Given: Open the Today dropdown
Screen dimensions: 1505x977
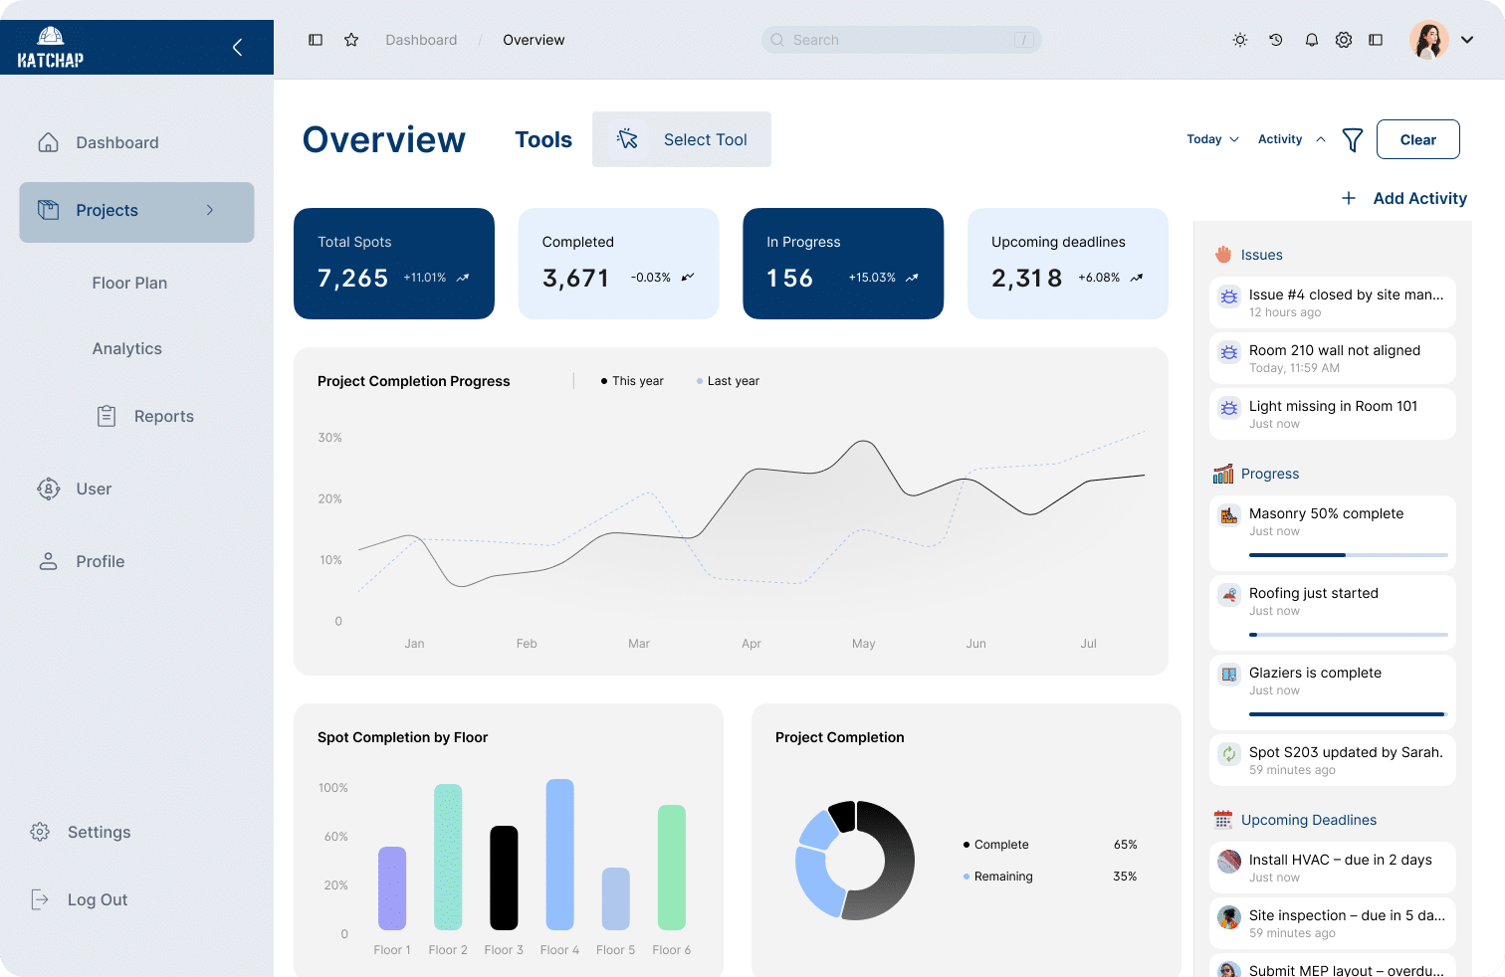Looking at the screenshot, I should tap(1212, 139).
